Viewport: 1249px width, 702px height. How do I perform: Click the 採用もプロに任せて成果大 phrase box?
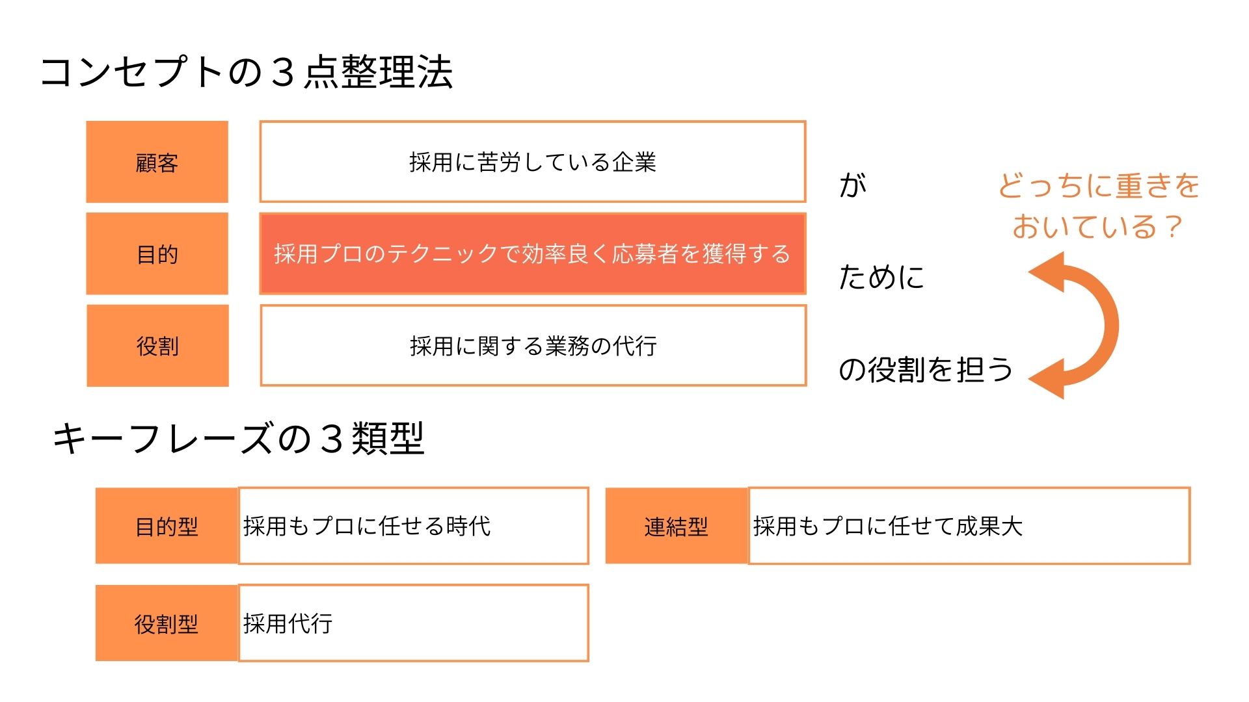[969, 526]
